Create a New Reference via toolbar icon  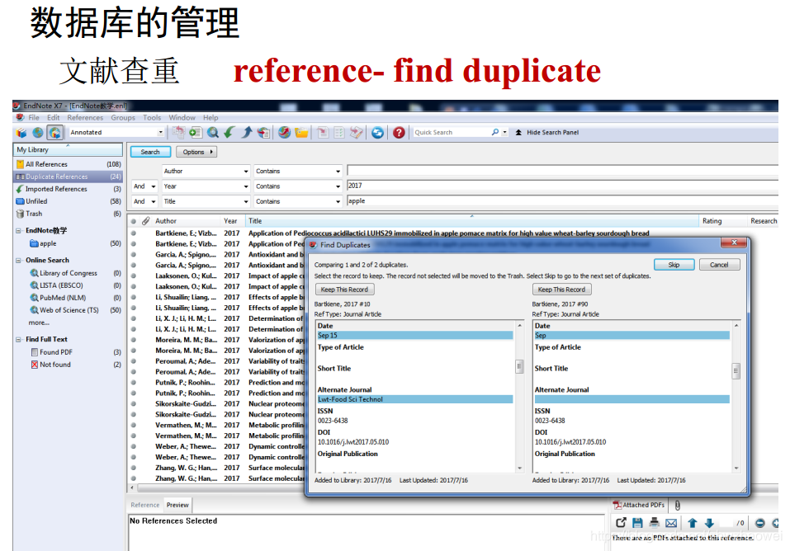pos(196,133)
